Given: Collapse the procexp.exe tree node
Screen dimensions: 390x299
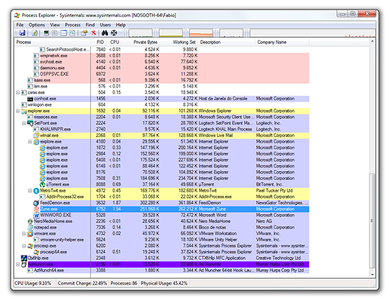Looking at the screenshot, I should pos(24,246).
